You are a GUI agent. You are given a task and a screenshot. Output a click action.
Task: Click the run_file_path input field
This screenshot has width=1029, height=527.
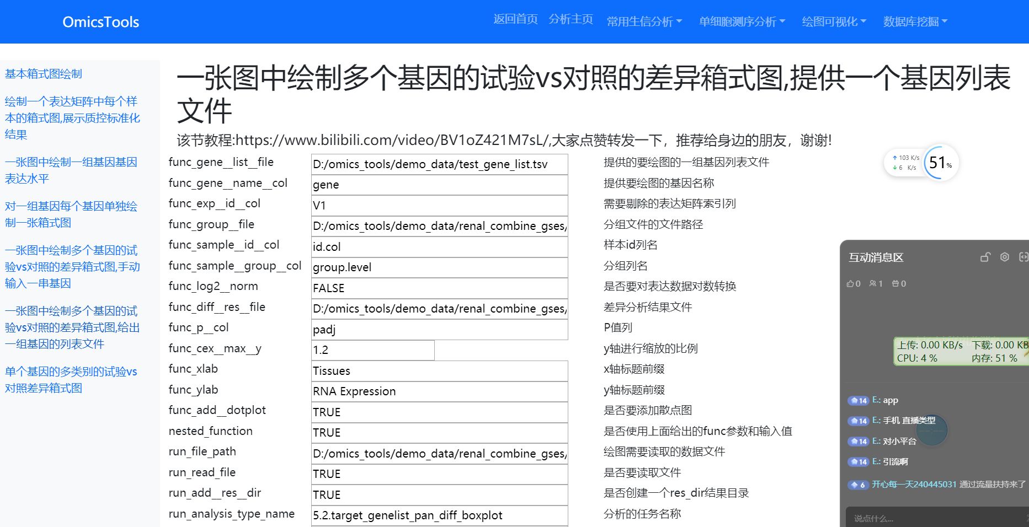tap(440, 454)
